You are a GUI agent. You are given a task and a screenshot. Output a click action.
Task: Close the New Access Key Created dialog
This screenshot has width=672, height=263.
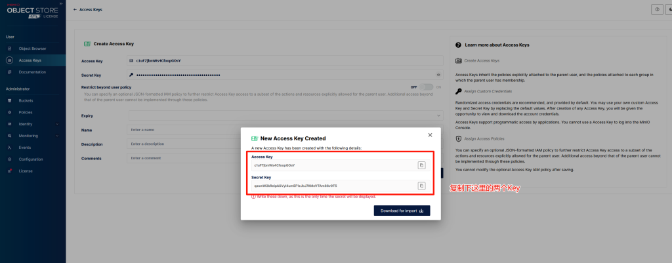pyautogui.click(x=430, y=134)
